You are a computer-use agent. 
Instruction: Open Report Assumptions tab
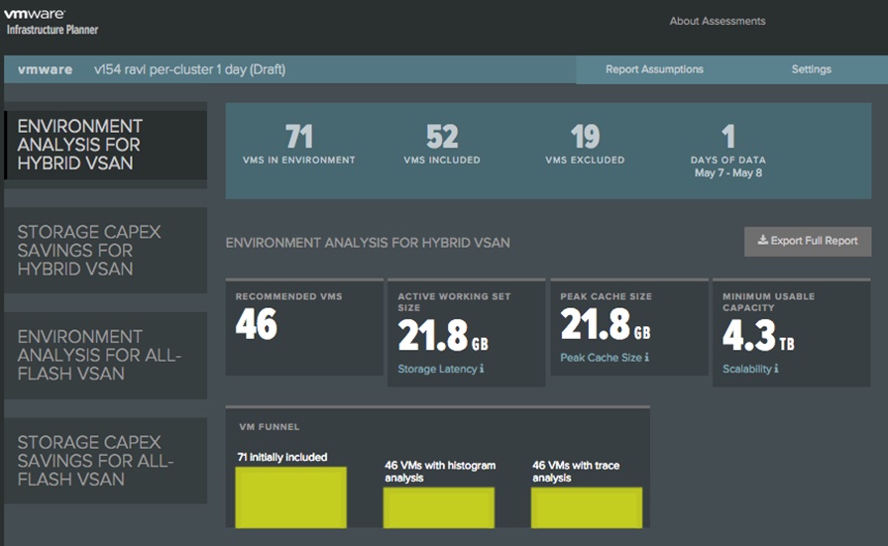click(654, 69)
